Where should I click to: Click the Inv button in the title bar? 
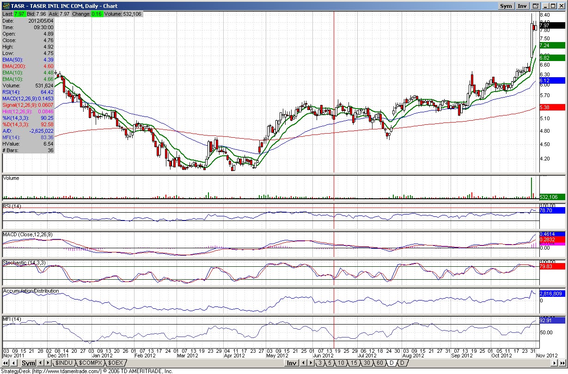click(x=522, y=6)
